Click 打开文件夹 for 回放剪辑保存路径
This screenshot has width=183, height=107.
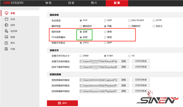click(x=141, y=91)
